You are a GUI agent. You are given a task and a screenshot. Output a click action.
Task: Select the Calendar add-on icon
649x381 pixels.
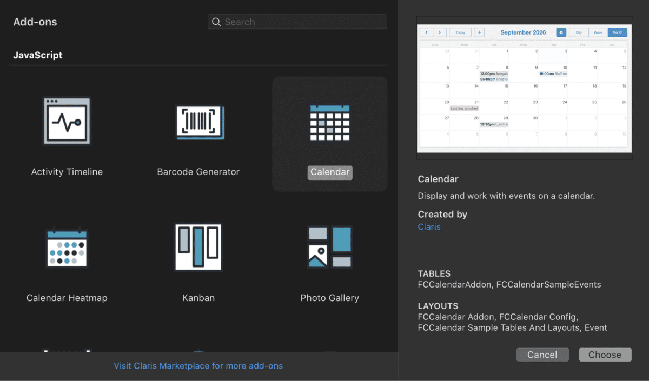click(330, 123)
